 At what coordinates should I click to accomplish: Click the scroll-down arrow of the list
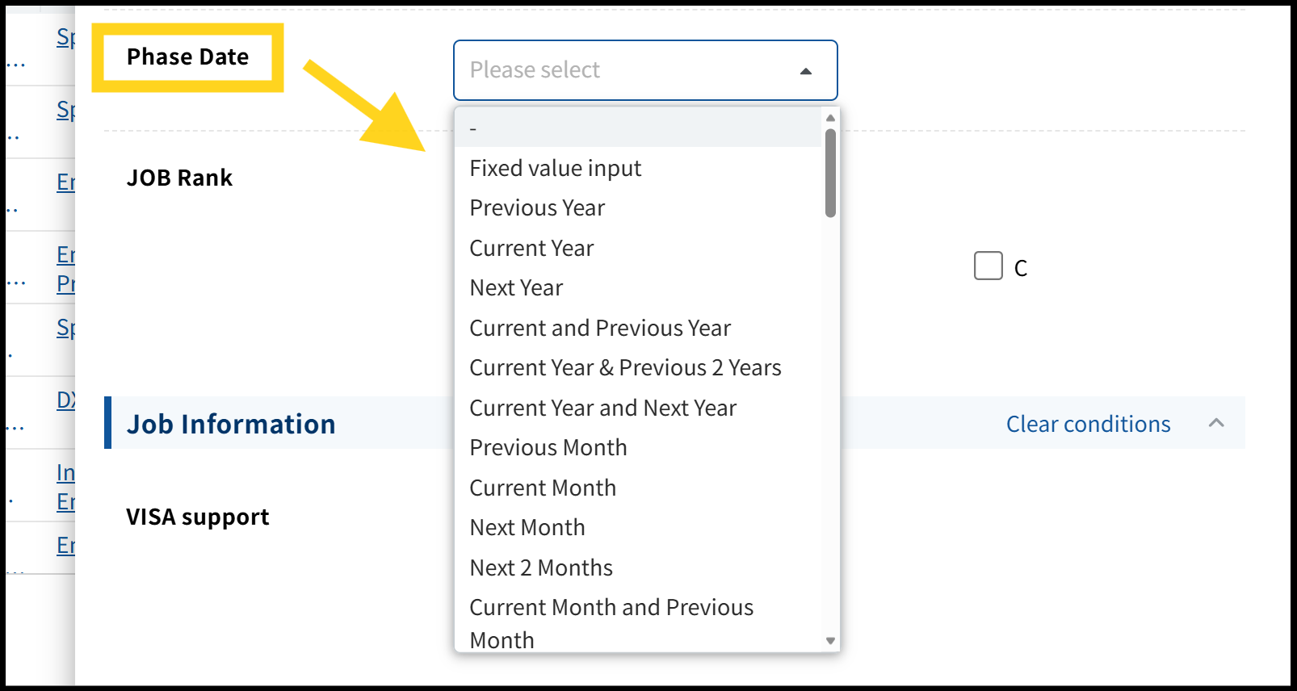[x=830, y=641]
